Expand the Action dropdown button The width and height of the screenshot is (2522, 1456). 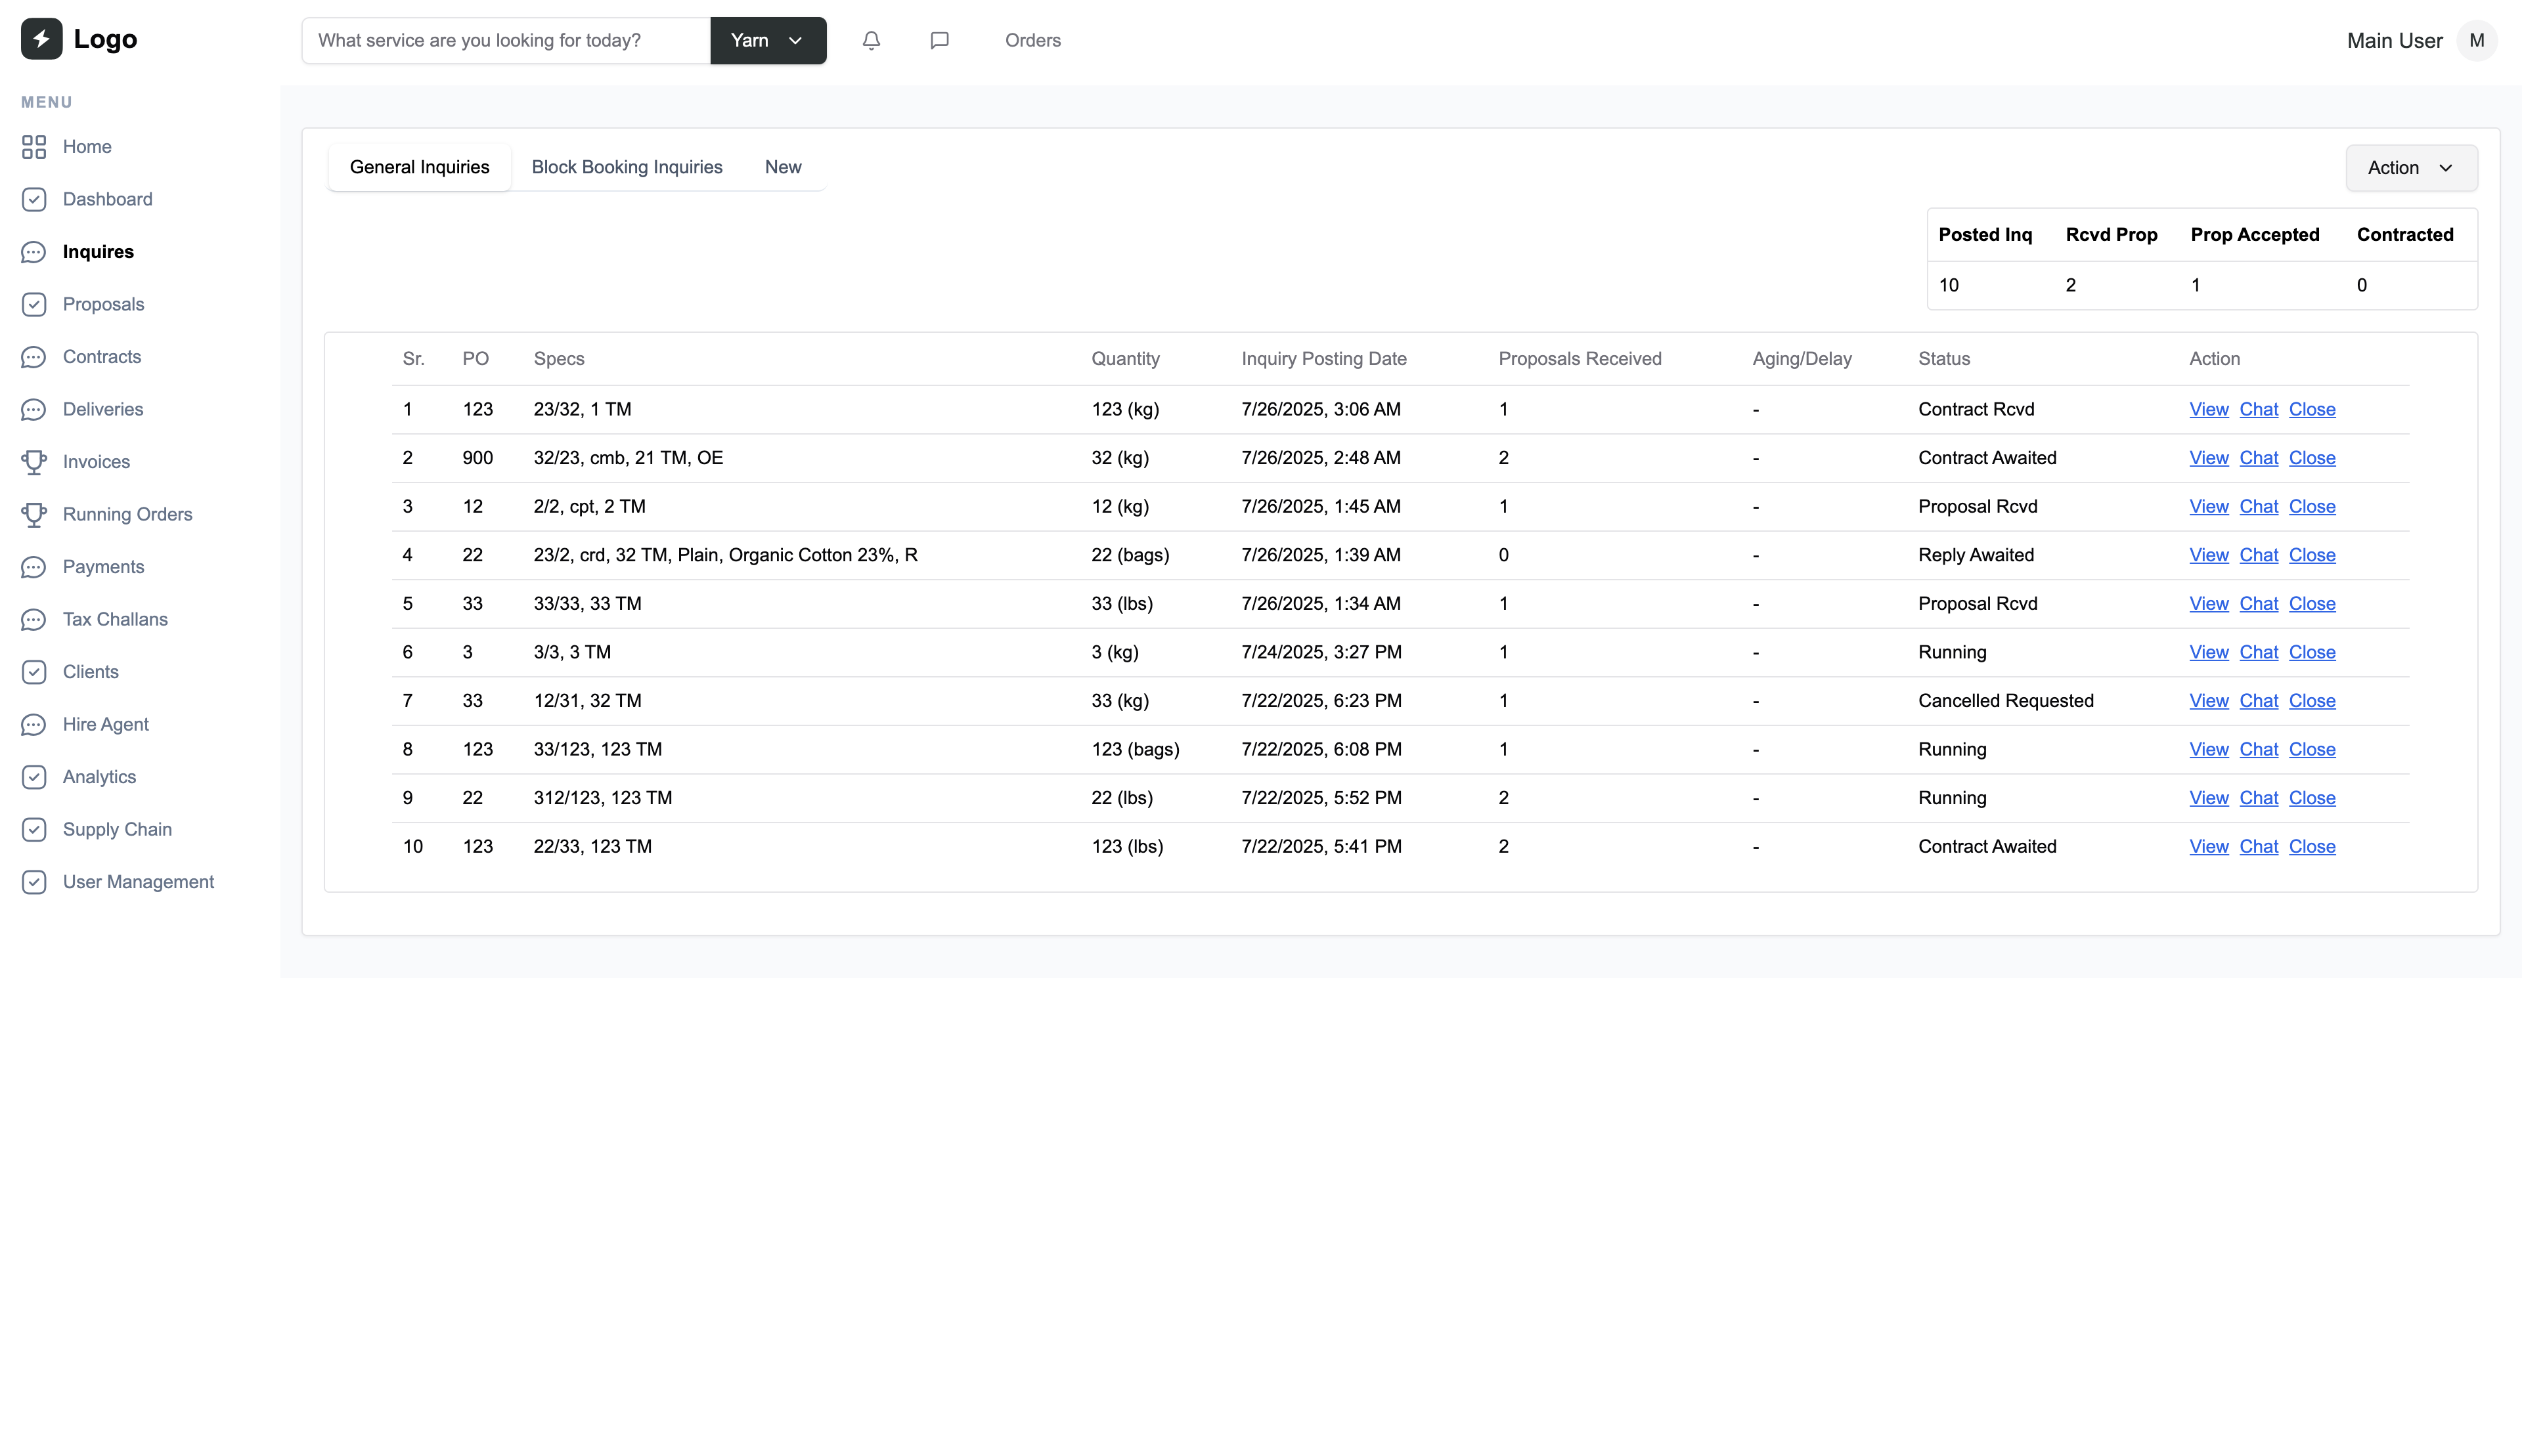[x=2411, y=168]
